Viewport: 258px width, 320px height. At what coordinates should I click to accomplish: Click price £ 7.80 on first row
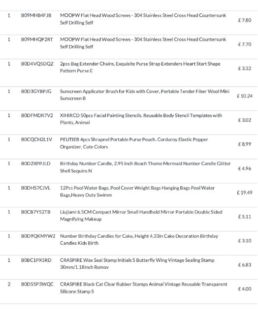(x=245, y=20)
